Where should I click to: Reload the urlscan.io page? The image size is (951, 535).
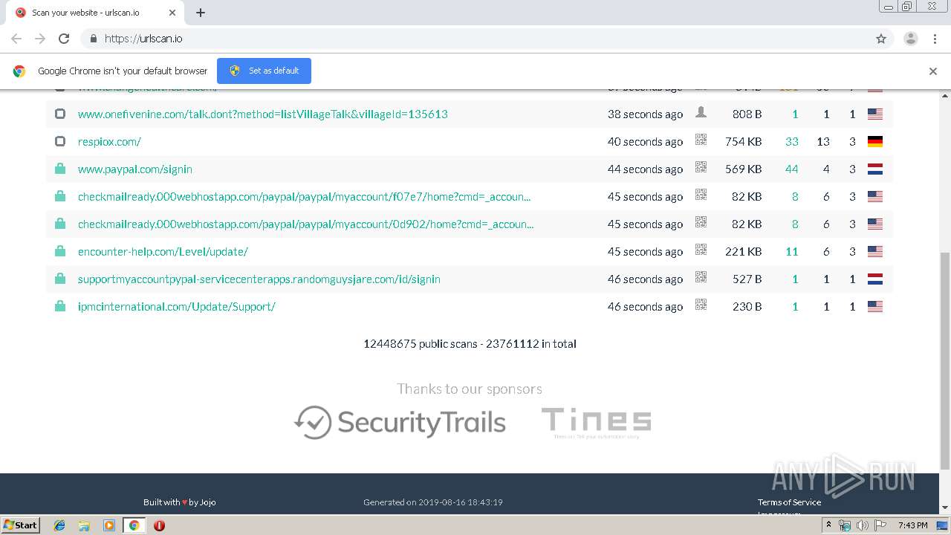64,39
